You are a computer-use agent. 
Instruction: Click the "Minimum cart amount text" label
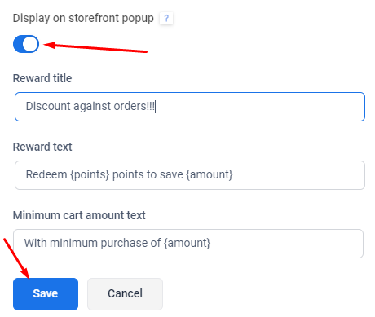point(79,215)
